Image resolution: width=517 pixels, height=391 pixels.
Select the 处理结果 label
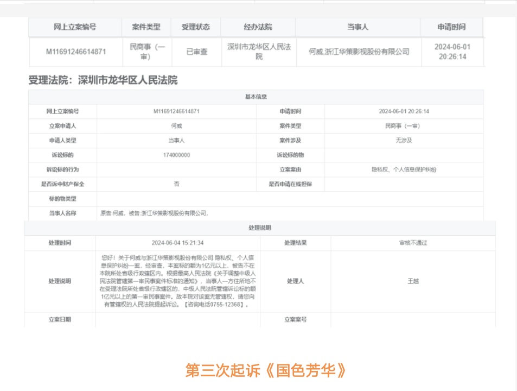pyautogui.click(x=296, y=243)
